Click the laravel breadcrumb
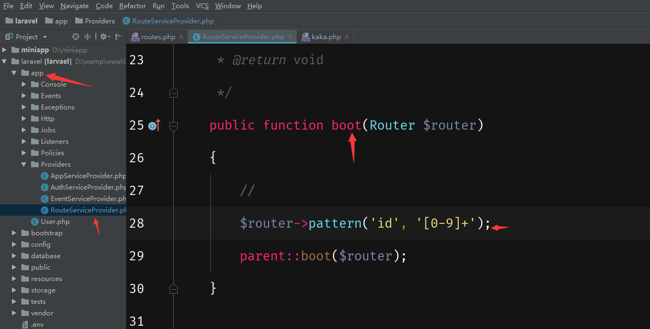The height and width of the screenshot is (329, 650). (22, 21)
